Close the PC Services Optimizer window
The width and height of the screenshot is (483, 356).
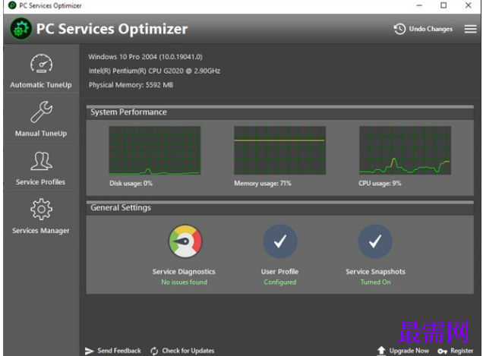pyautogui.click(x=469, y=5)
